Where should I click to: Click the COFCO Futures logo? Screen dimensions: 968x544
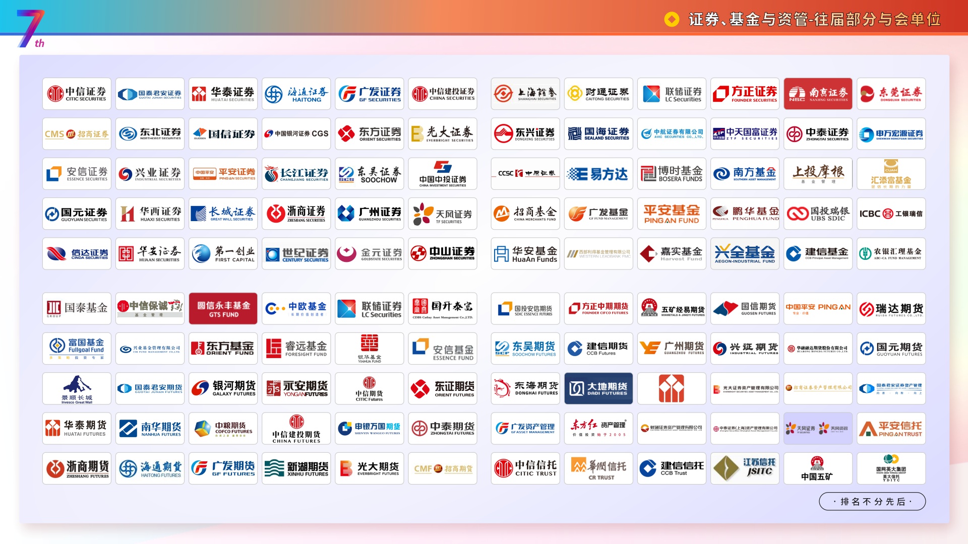point(223,428)
